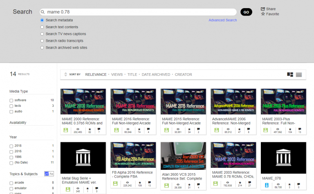Screen dimensions: 314x194
Task: Click the Topics chart sort toggle icon
Action: 46,174
